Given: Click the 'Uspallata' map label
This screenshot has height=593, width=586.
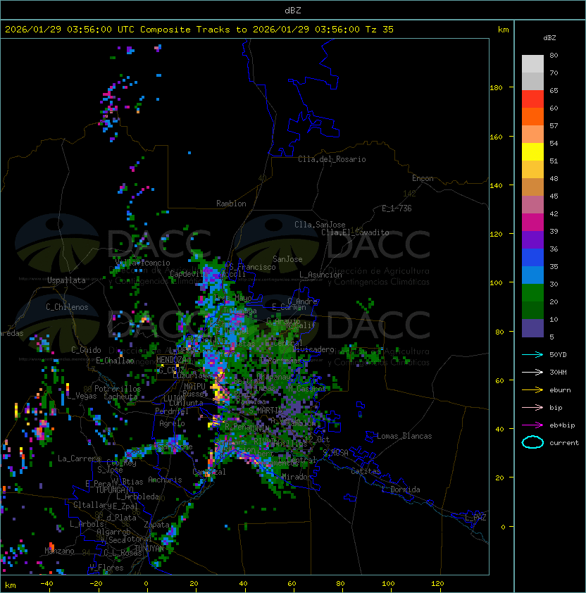Looking at the screenshot, I should click(x=66, y=280).
